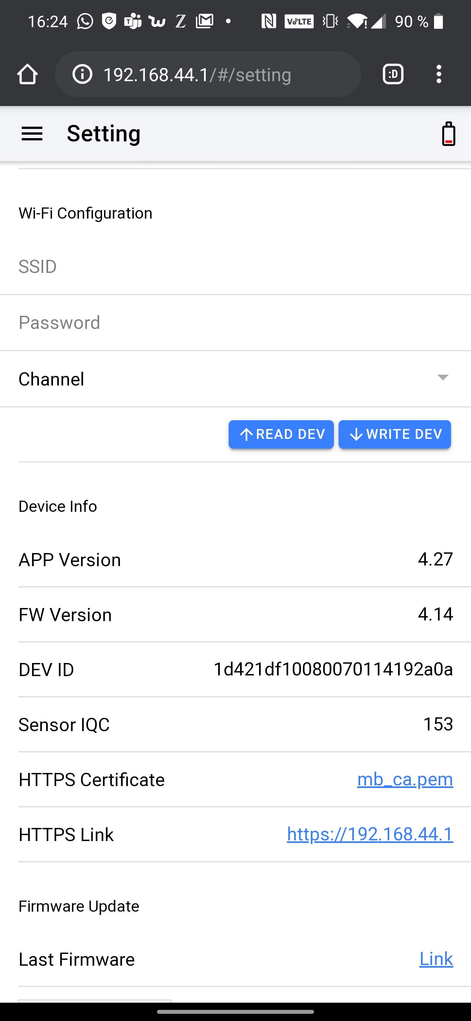Focus the SSID input field
Screen dimensions: 471x1021
click(235, 267)
